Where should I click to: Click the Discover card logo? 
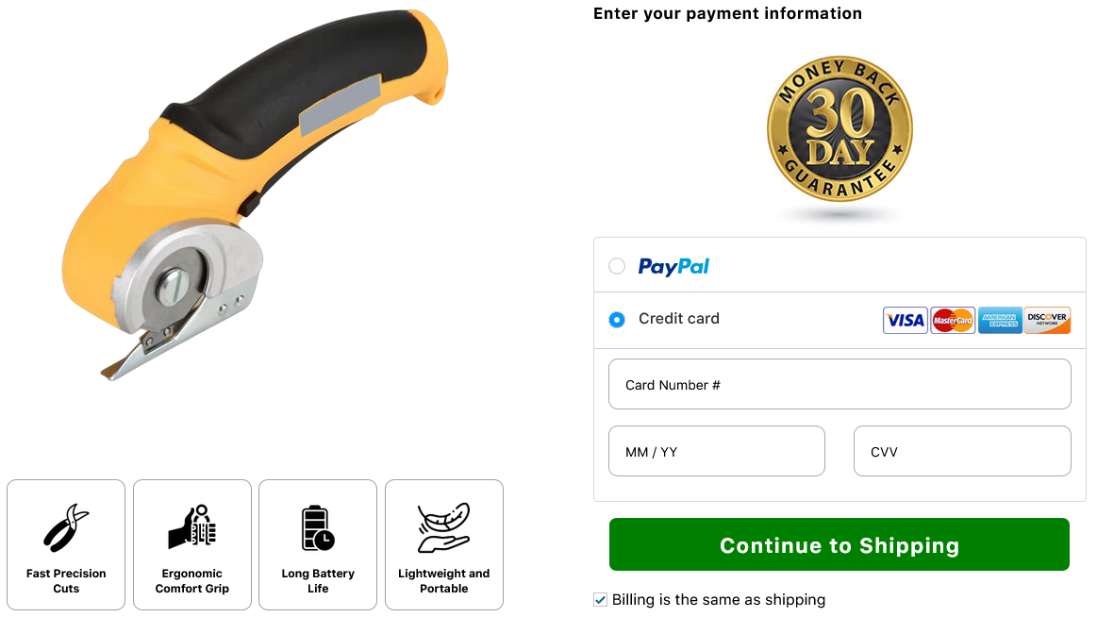[x=1047, y=321]
